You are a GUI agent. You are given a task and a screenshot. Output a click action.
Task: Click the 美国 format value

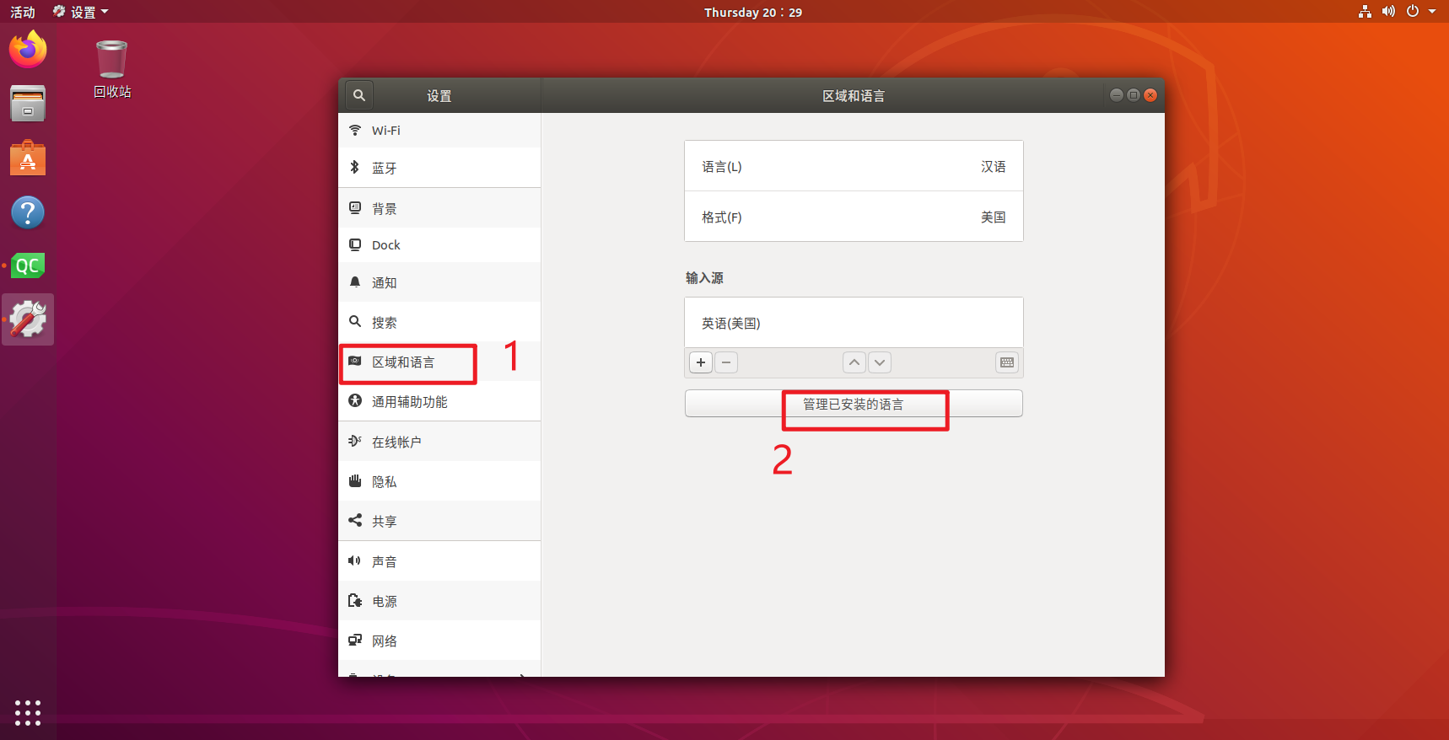993,217
